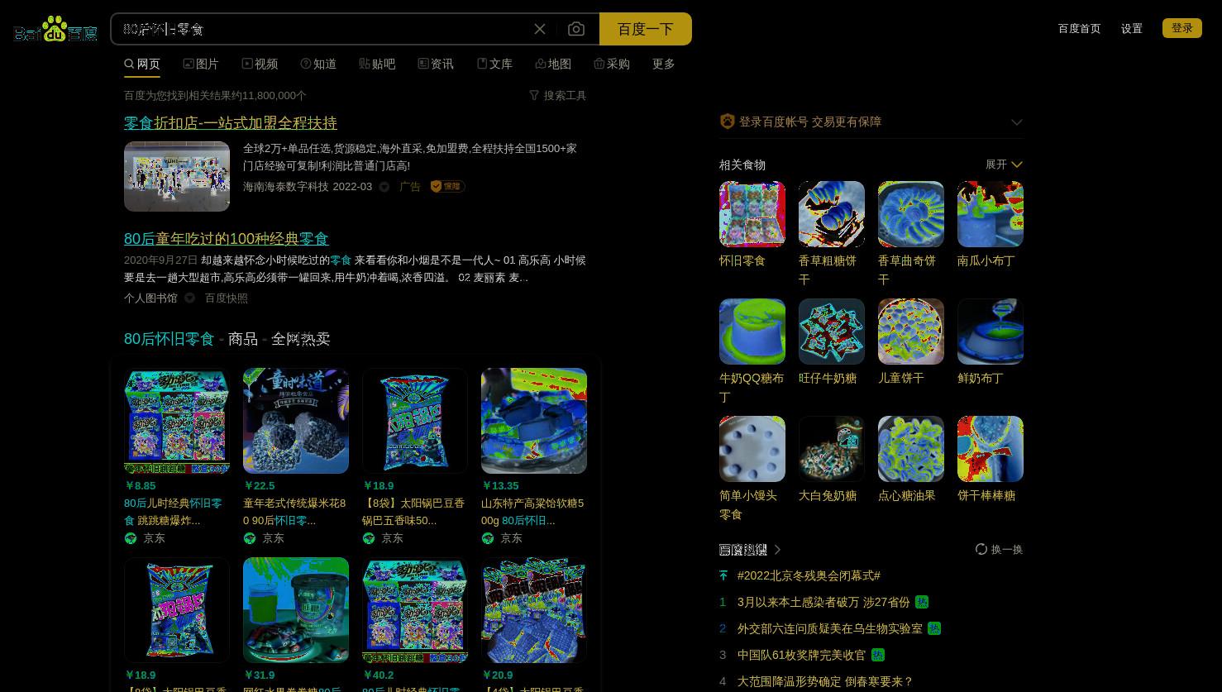
Task: Open camera image search icon
Action: point(576,29)
